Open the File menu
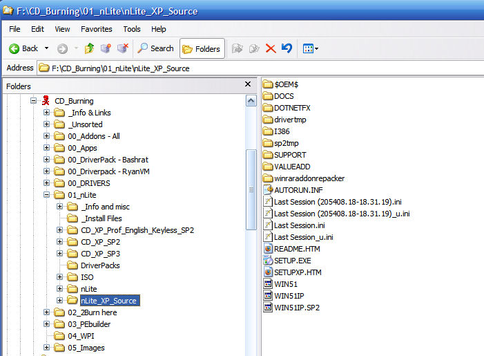The width and height of the screenshot is (484, 356). click(x=14, y=29)
